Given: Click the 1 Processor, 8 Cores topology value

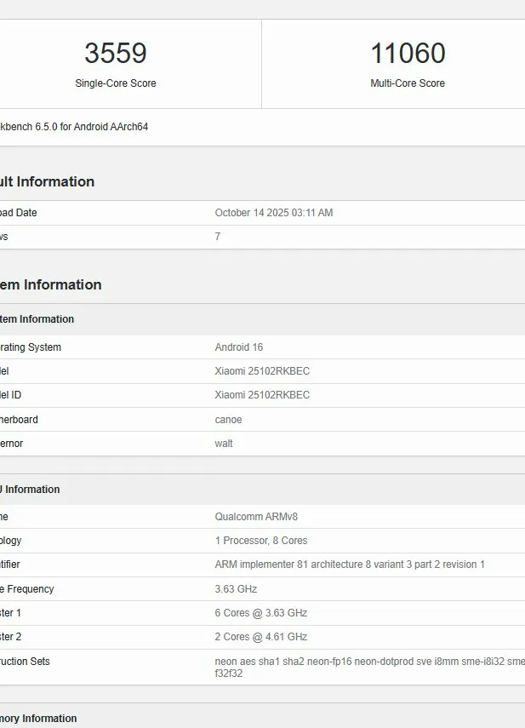Looking at the screenshot, I should (261, 541).
